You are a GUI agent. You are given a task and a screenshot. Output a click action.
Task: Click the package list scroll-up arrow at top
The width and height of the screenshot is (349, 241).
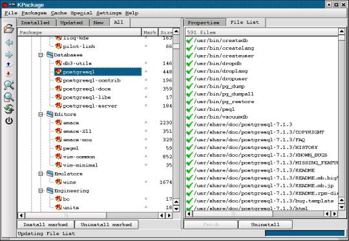pyautogui.click(x=176, y=32)
